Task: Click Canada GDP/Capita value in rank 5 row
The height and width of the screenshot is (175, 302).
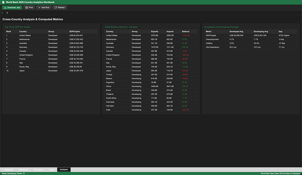Action: 76,51
